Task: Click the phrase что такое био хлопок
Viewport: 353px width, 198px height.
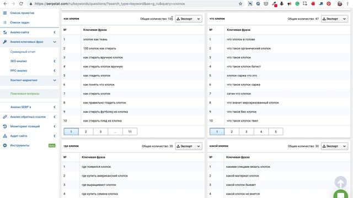Action: (242, 112)
